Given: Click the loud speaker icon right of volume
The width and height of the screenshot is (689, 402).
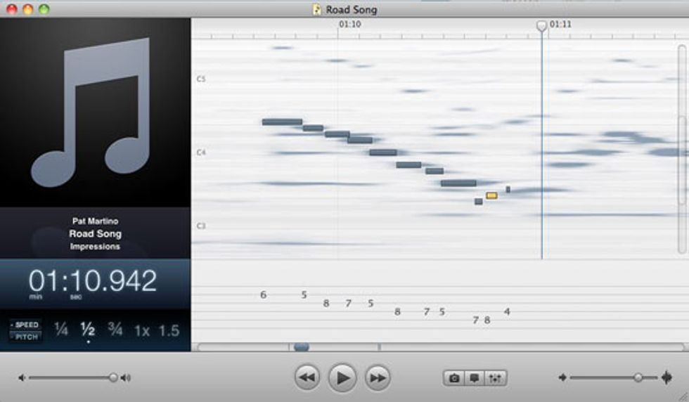Looking at the screenshot, I should [x=126, y=377].
